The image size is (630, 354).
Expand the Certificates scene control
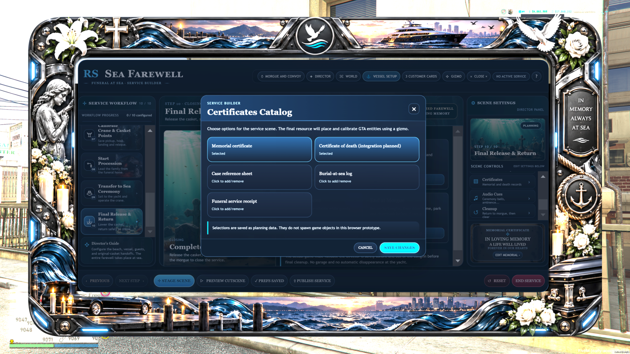[x=502, y=182]
